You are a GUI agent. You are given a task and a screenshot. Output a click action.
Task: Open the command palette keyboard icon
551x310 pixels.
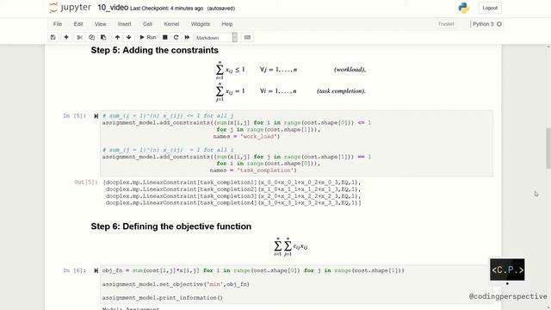tap(247, 37)
